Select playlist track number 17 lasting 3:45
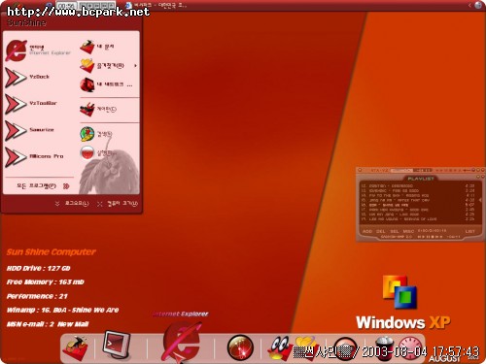The width and height of the screenshot is (486, 364). pos(418,210)
